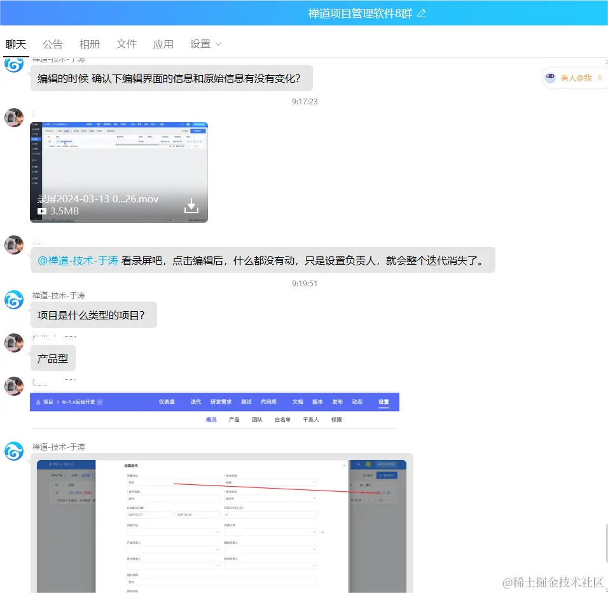This screenshot has height=593, width=608.
Task: Click 禅道-技术-于涛's round avatar
Action: (x=14, y=299)
